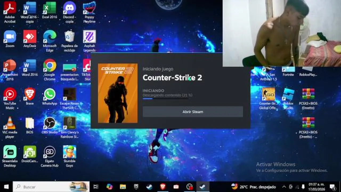
Task: Select the BIOS folder on the desktop
Action: tap(30, 125)
